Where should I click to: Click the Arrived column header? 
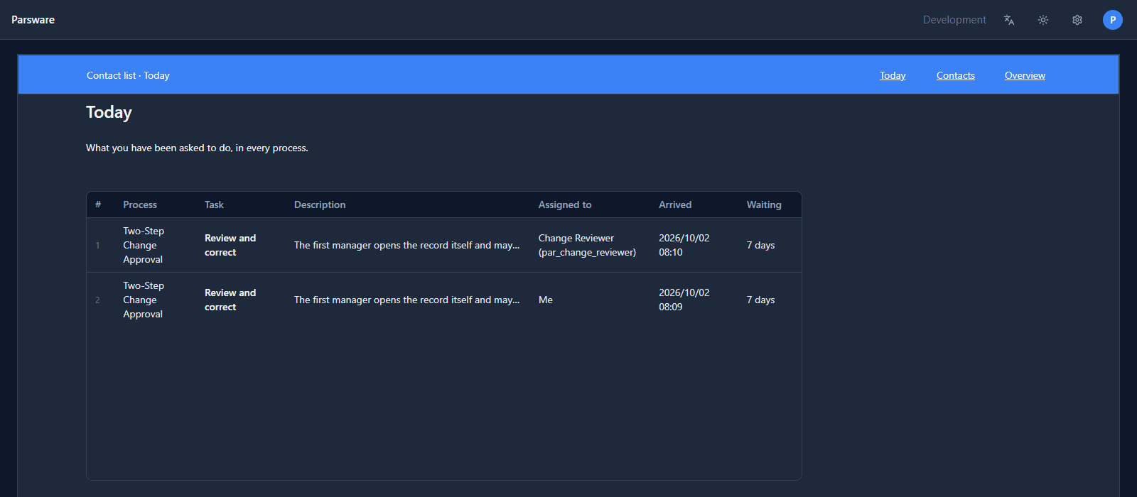[675, 204]
